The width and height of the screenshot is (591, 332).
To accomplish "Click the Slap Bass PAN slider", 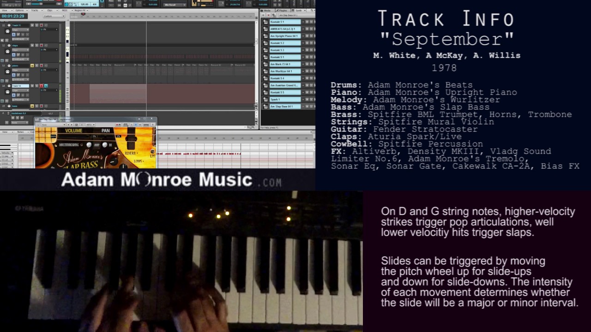I will [x=106, y=136].
